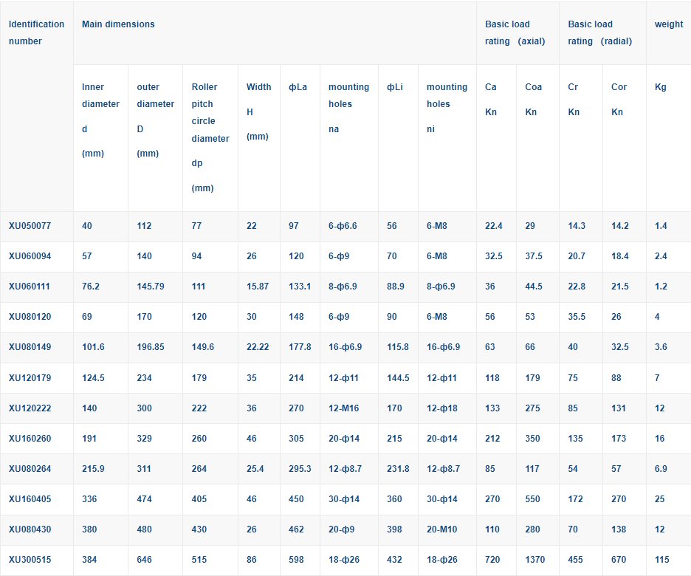Click the XU160405 model number
Viewport: 691px width, 576px height.
(30, 499)
